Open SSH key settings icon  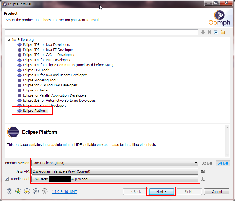pyautogui.click(x=27, y=191)
